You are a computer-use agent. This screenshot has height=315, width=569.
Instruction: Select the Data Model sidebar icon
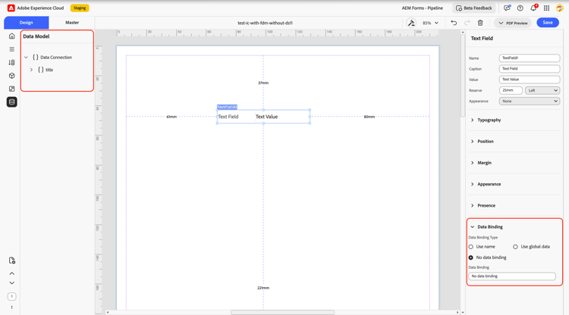pos(11,102)
